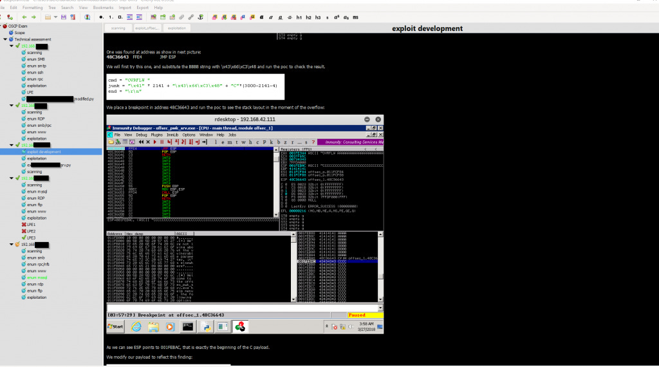Select the green enum mysql node
Screen dimensions: 659x367
(37, 278)
